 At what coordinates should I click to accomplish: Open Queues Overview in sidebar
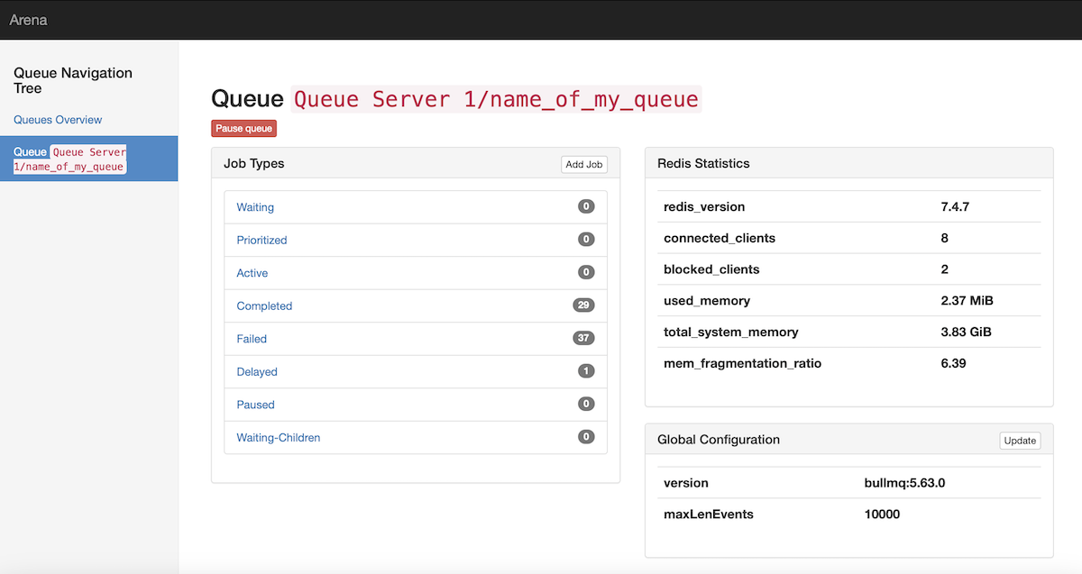click(x=58, y=120)
